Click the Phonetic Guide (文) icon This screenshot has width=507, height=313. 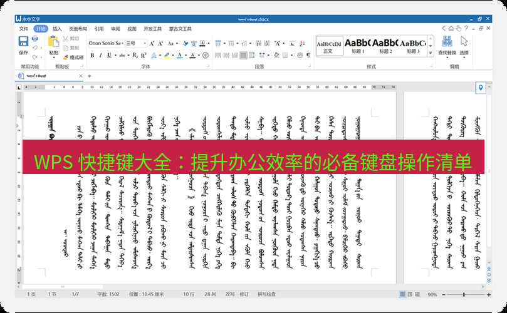(194, 43)
